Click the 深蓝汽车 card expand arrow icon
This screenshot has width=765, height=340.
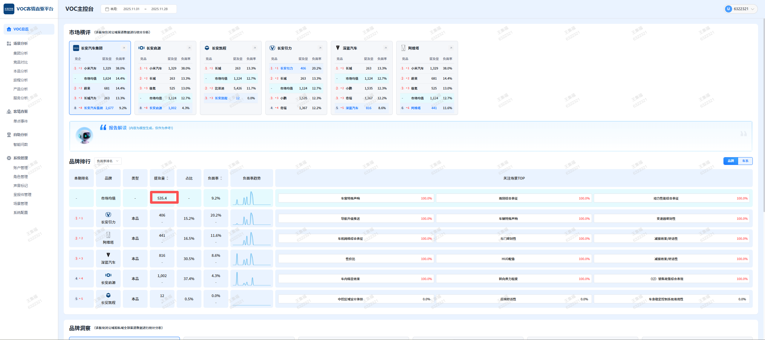pos(385,48)
